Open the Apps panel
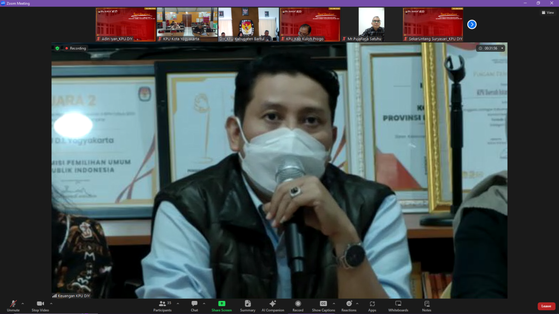The height and width of the screenshot is (314, 559). [372, 306]
